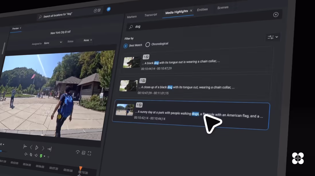Click image count badge on first result

click(x=146, y=57)
